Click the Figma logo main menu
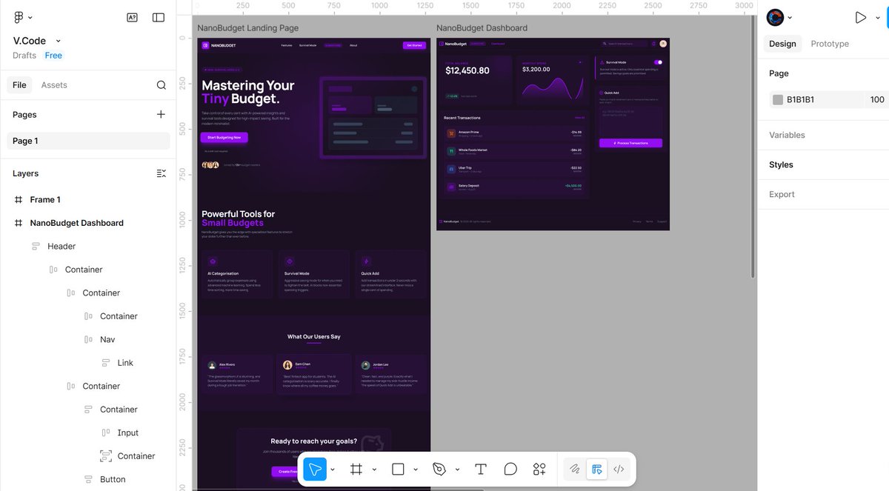 pyautogui.click(x=19, y=17)
